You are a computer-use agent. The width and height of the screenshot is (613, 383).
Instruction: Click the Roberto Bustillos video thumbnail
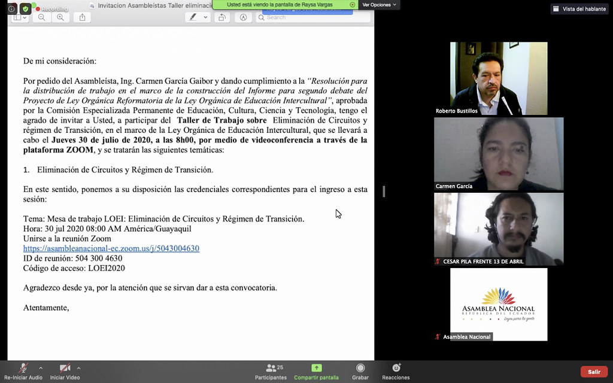click(499, 78)
